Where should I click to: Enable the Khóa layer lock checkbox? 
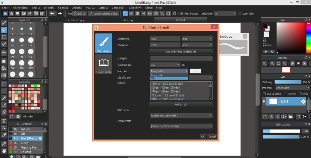pos(300,94)
